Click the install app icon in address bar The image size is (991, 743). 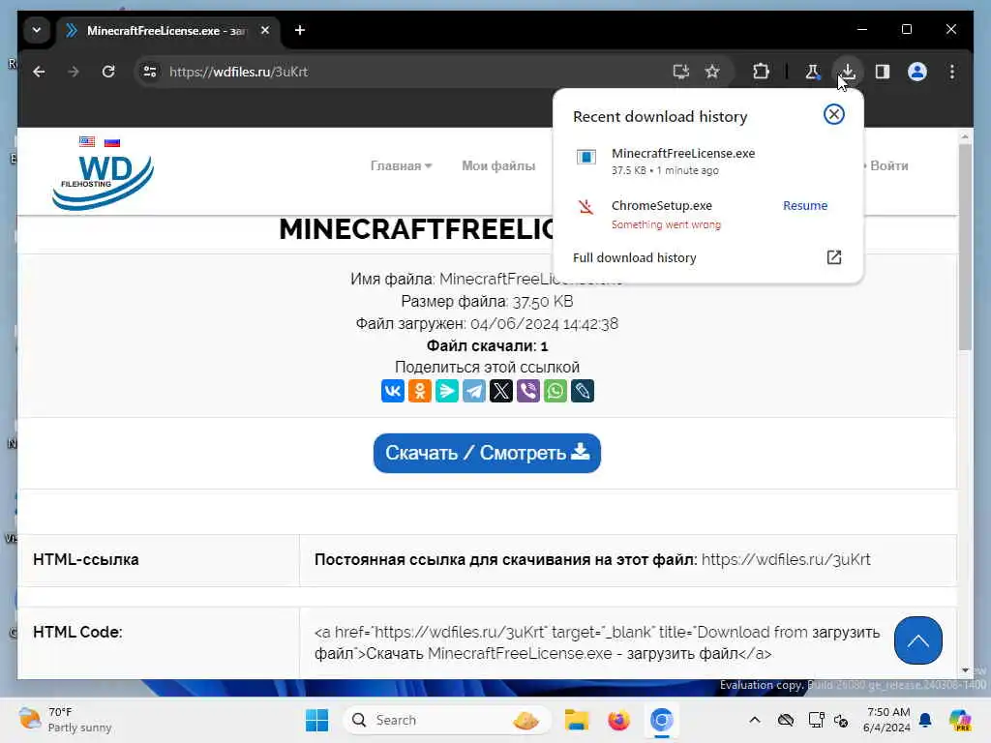pos(680,72)
